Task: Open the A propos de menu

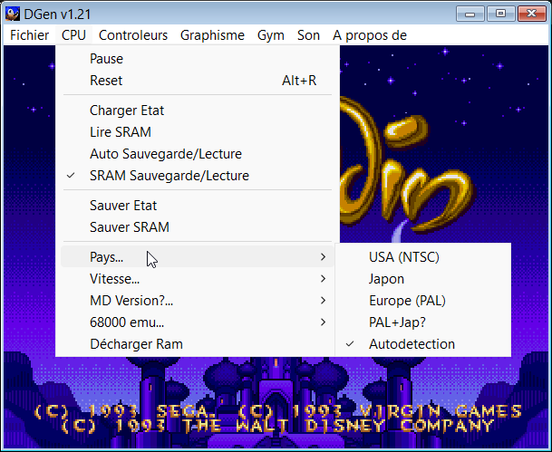Action: click(370, 35)
